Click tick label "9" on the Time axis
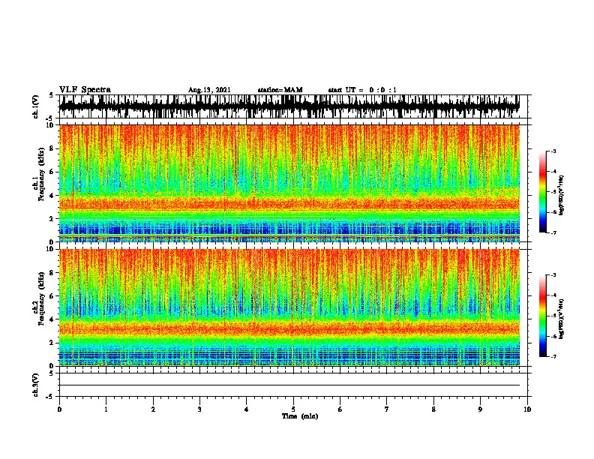Viewport: 594px width, 459px height. click(x=480, y=409)
